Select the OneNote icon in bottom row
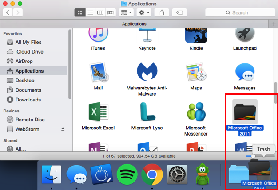 click(99, 147)
